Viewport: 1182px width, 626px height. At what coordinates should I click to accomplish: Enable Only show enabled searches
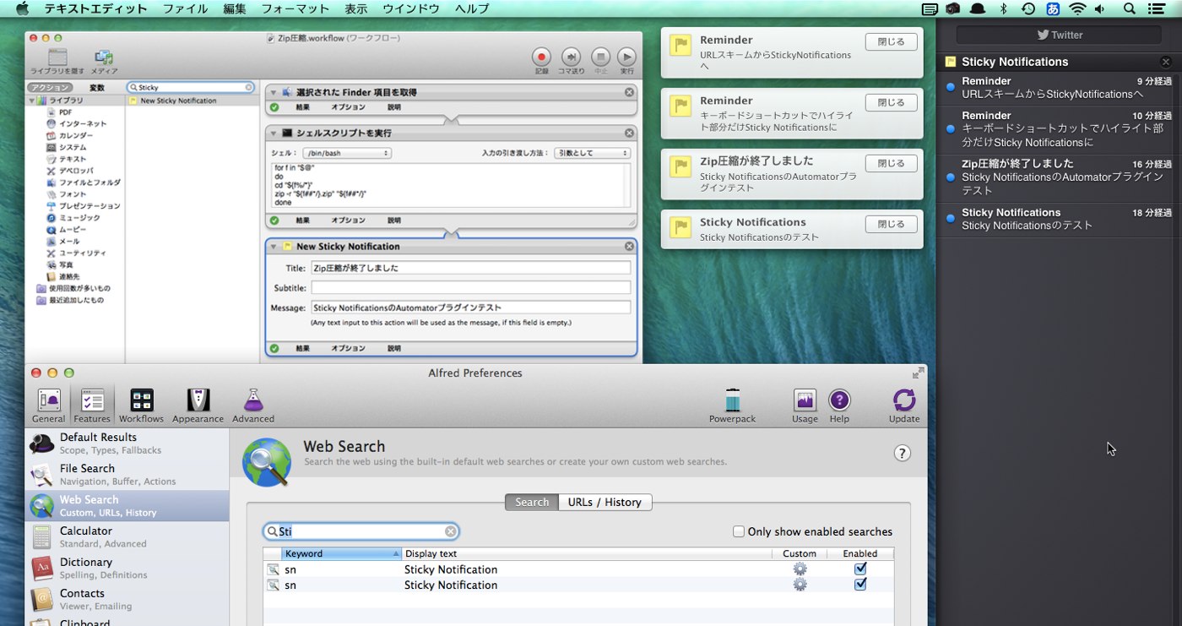(x=739, y=532)
